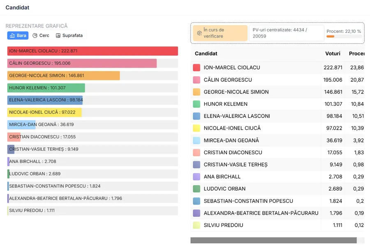
Task: Switch to the Cerc pie chart view
Action: coord(41,35)
